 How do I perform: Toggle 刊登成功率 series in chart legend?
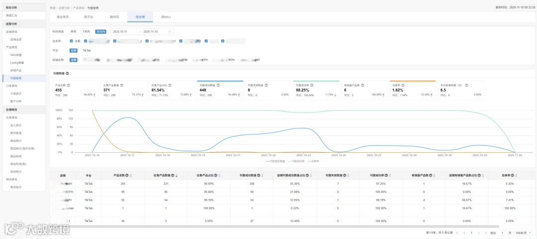coord(296,161)
